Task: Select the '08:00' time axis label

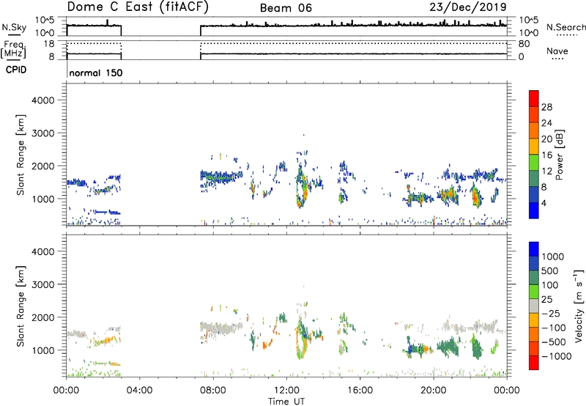Action: pyautogui.click(x=213, y=391)
